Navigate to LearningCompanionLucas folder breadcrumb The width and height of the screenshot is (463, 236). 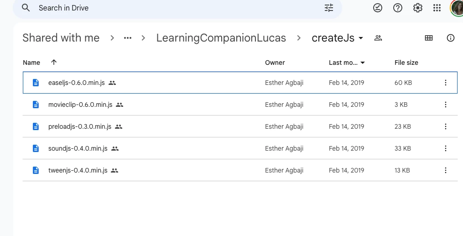click(221, 38)
